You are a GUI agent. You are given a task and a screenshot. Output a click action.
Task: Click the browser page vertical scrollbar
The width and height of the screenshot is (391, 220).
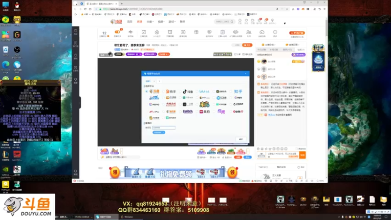[326, 27]
